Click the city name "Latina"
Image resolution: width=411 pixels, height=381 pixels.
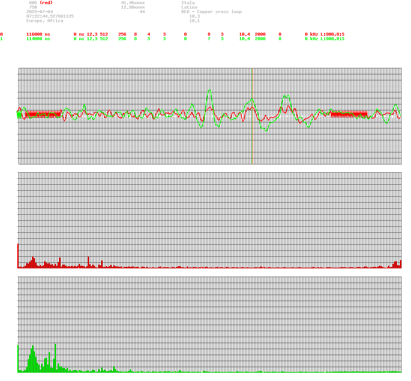(x=189, y=7)
